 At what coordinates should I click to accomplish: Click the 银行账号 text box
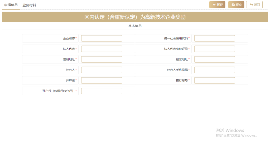pos(215,81)
